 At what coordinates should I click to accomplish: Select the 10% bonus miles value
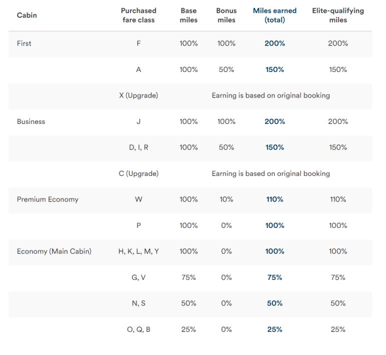coord(226,199)
